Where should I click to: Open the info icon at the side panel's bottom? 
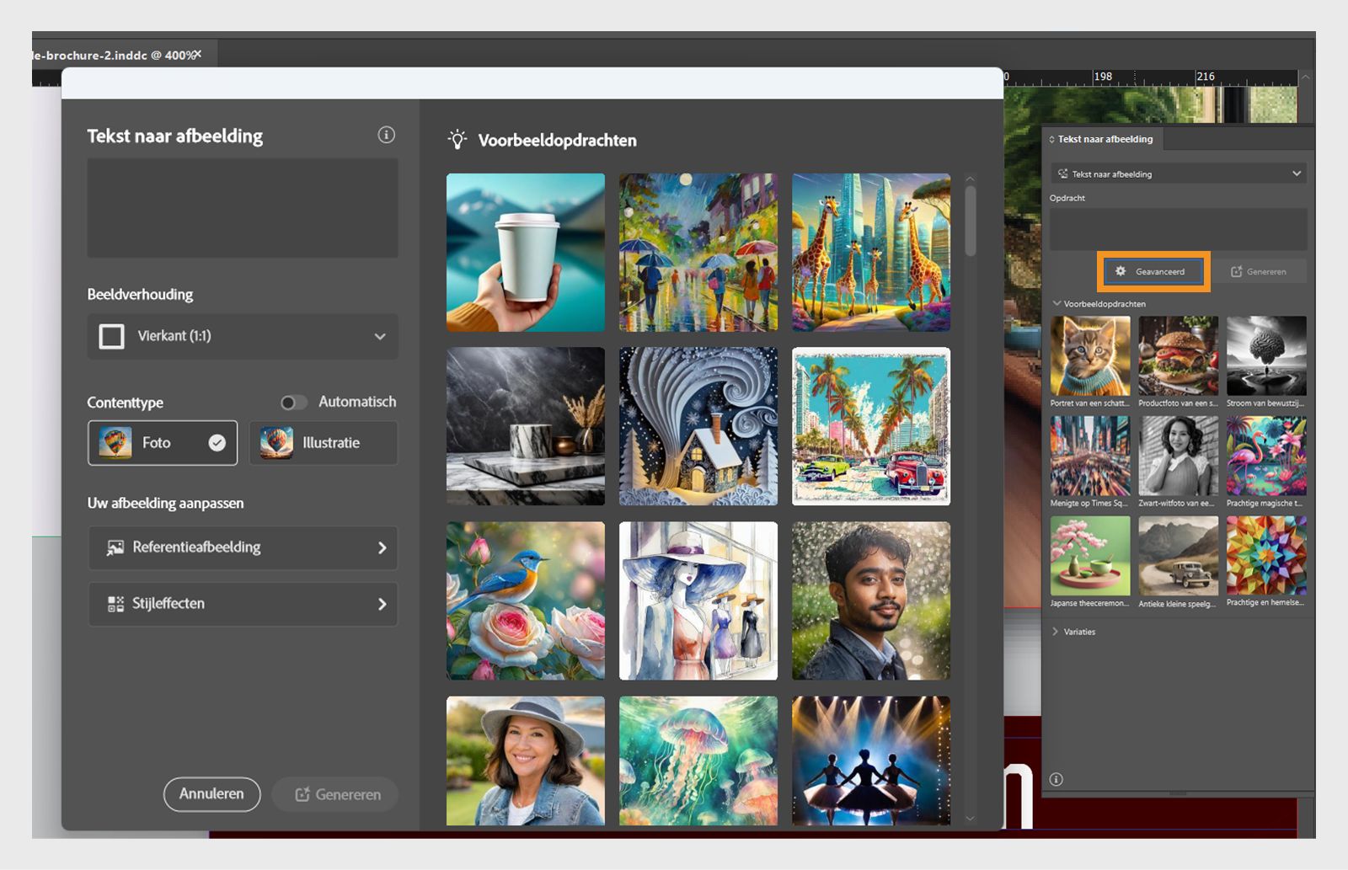[1056, 779]
